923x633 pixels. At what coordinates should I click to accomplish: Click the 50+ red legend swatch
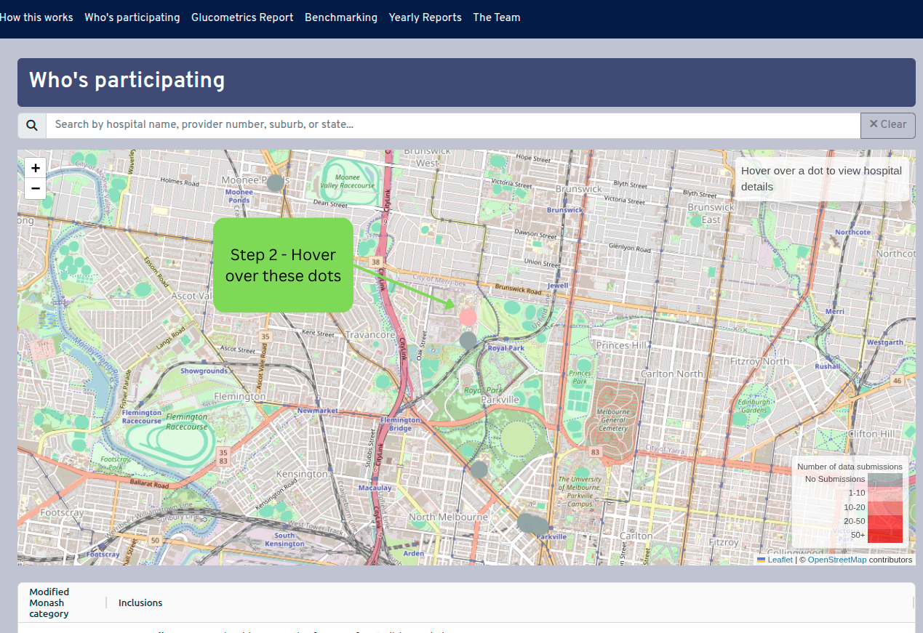884,535
